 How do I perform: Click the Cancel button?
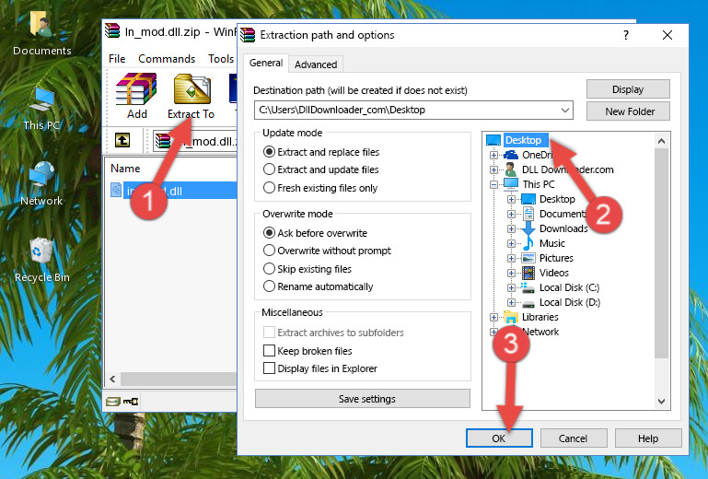point(574,438)
